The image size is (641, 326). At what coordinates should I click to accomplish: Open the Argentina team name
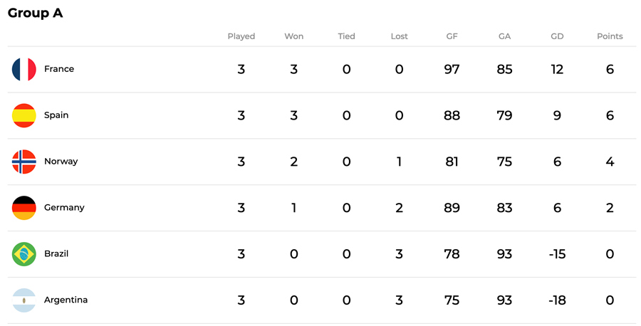pos(66,300)
